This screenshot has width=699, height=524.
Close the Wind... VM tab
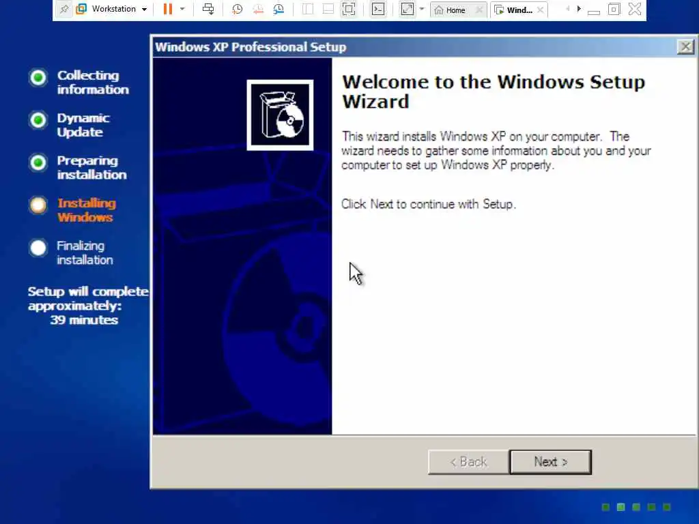[541, 10]
